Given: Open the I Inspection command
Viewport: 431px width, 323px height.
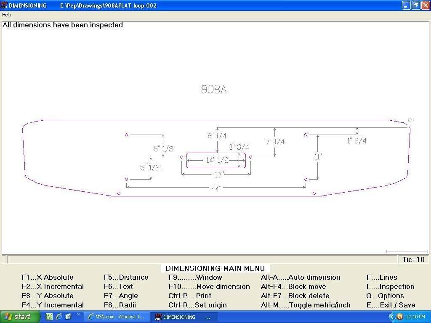Looking at the screenshot, I should coord(390,287).
